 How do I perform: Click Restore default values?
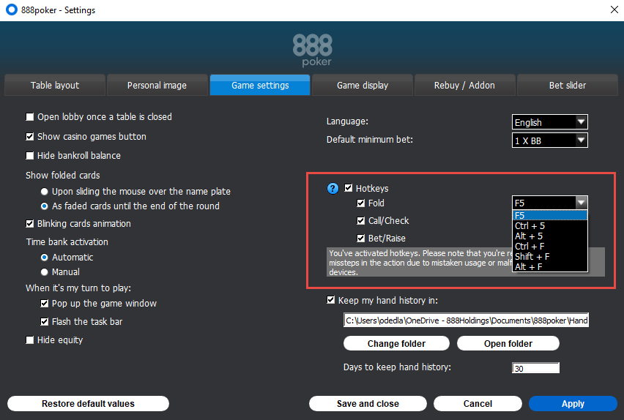88,404
